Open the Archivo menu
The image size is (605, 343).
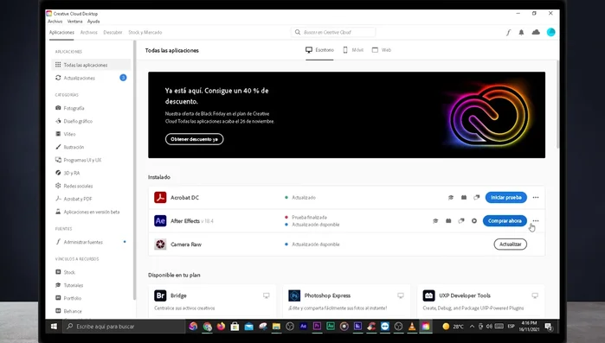pyautogui.click(x=55, y=22)
